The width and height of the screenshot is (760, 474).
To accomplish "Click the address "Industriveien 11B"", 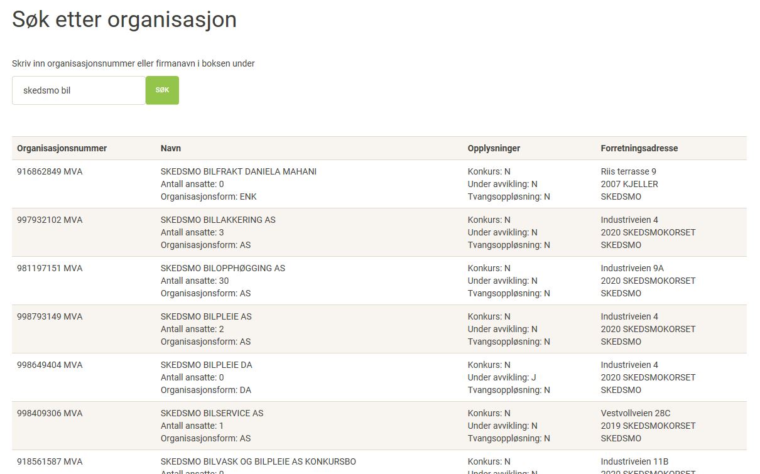I will pyautogui.click(x=633, y=461).
